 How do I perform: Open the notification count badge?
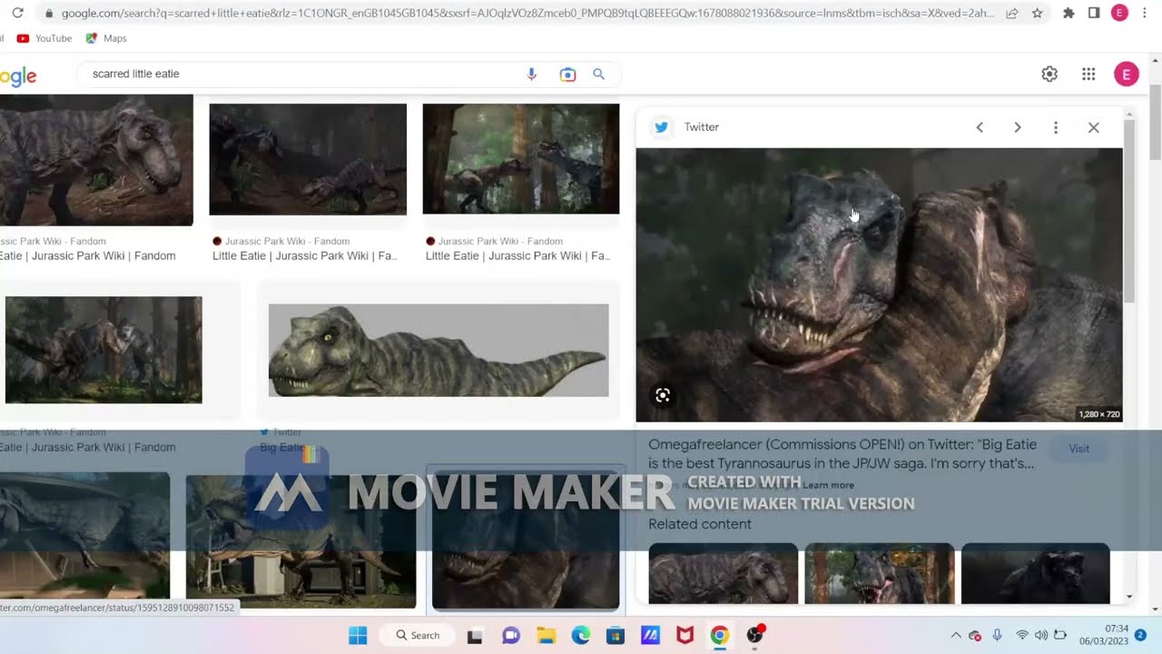[1141, 634]
